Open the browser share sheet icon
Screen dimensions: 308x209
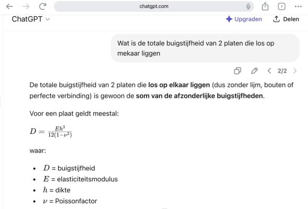click(x=265, y=6)
